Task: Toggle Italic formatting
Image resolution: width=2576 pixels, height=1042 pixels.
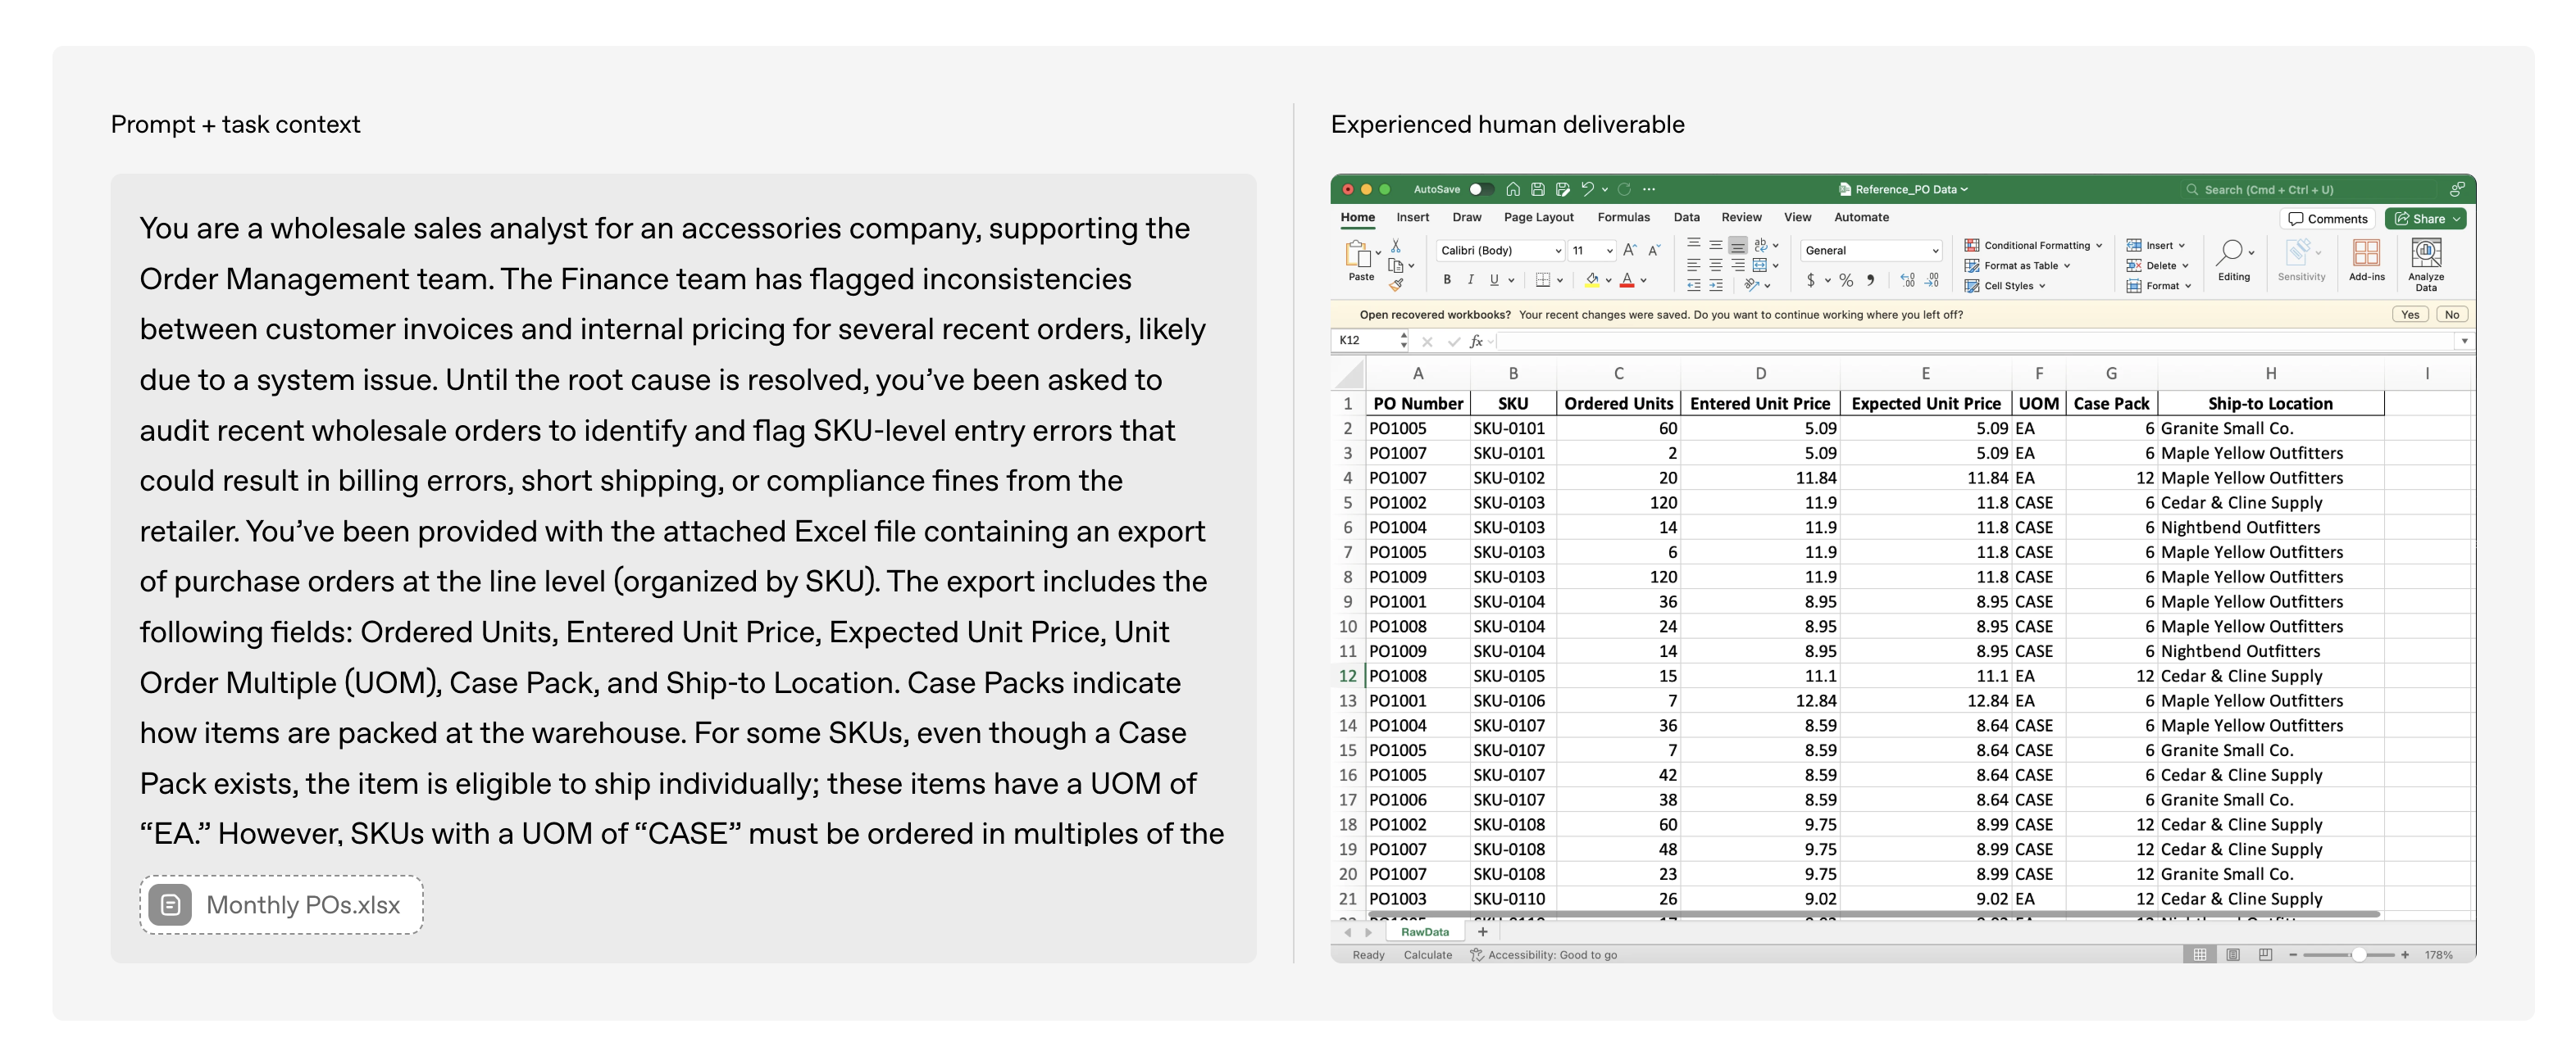Action: point(1470,281)
